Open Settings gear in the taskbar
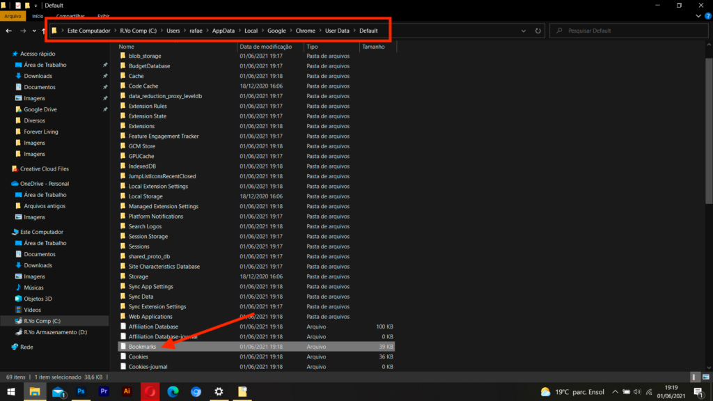This screenshot has width=713, height=401. (x=219, y=391)
